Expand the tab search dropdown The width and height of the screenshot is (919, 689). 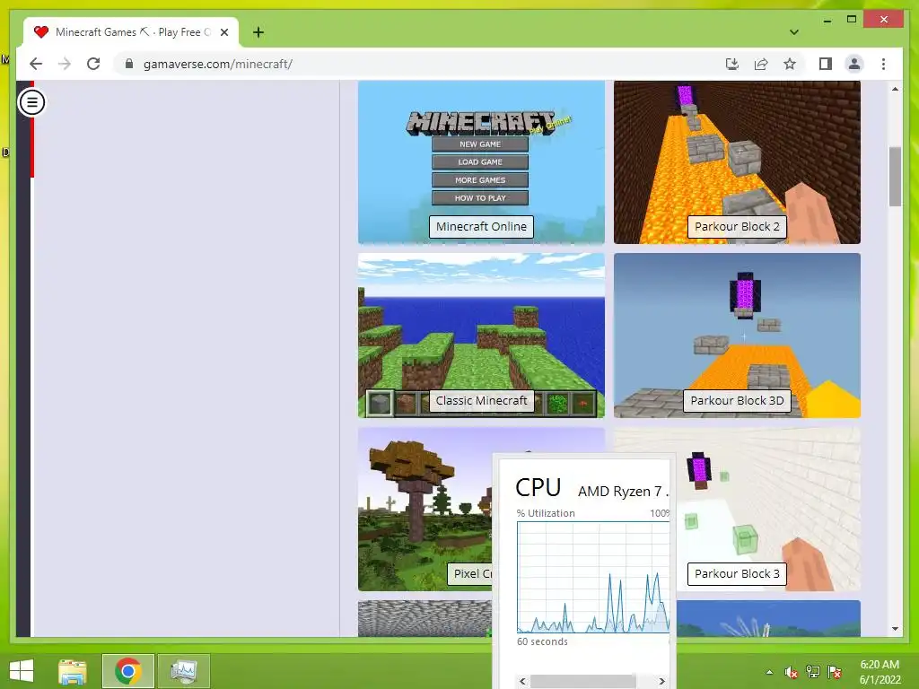[x=793, y=32]
